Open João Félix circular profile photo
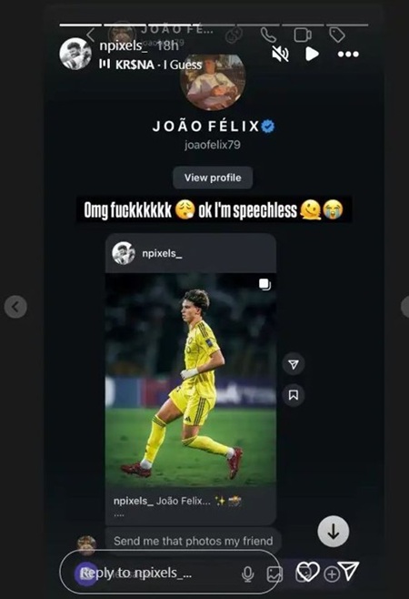 (x=213, y=81)
